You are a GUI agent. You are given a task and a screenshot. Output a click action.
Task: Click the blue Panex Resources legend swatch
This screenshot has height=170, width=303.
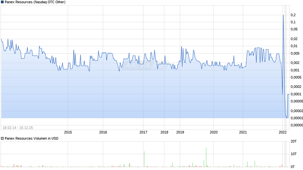2,2
